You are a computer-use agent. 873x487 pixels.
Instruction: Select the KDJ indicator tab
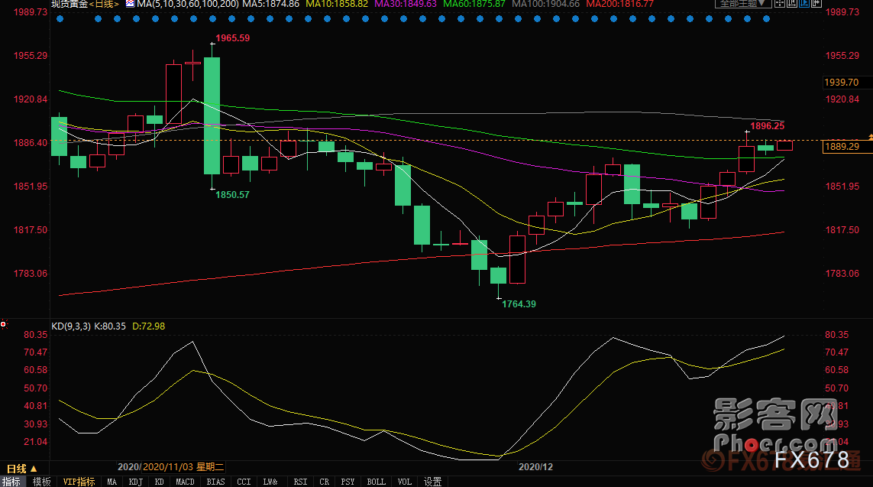(x=135, y=482)
